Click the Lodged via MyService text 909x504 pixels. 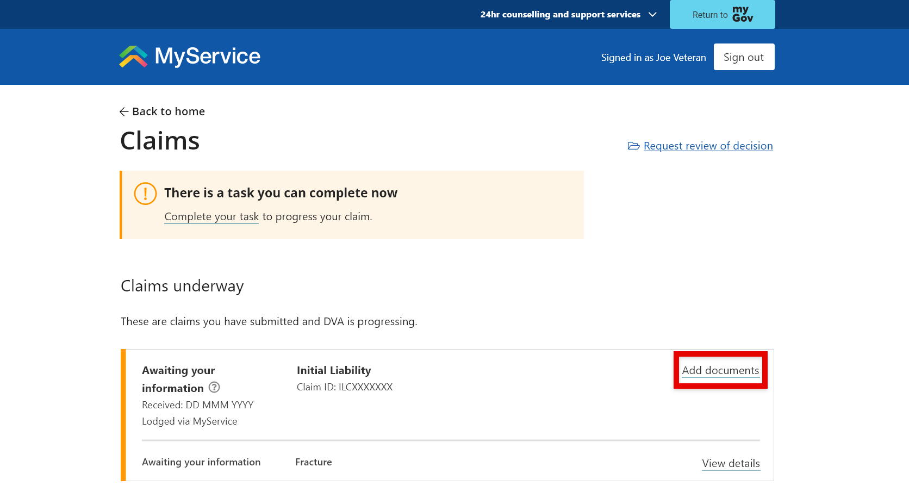click(x=189, y=421)
